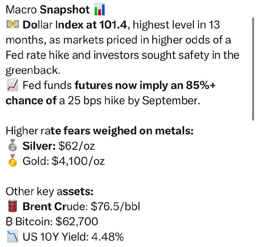Click the Bitcoin symbol before Bitcoin
This screenshot has height=247, width=256.
9,221
